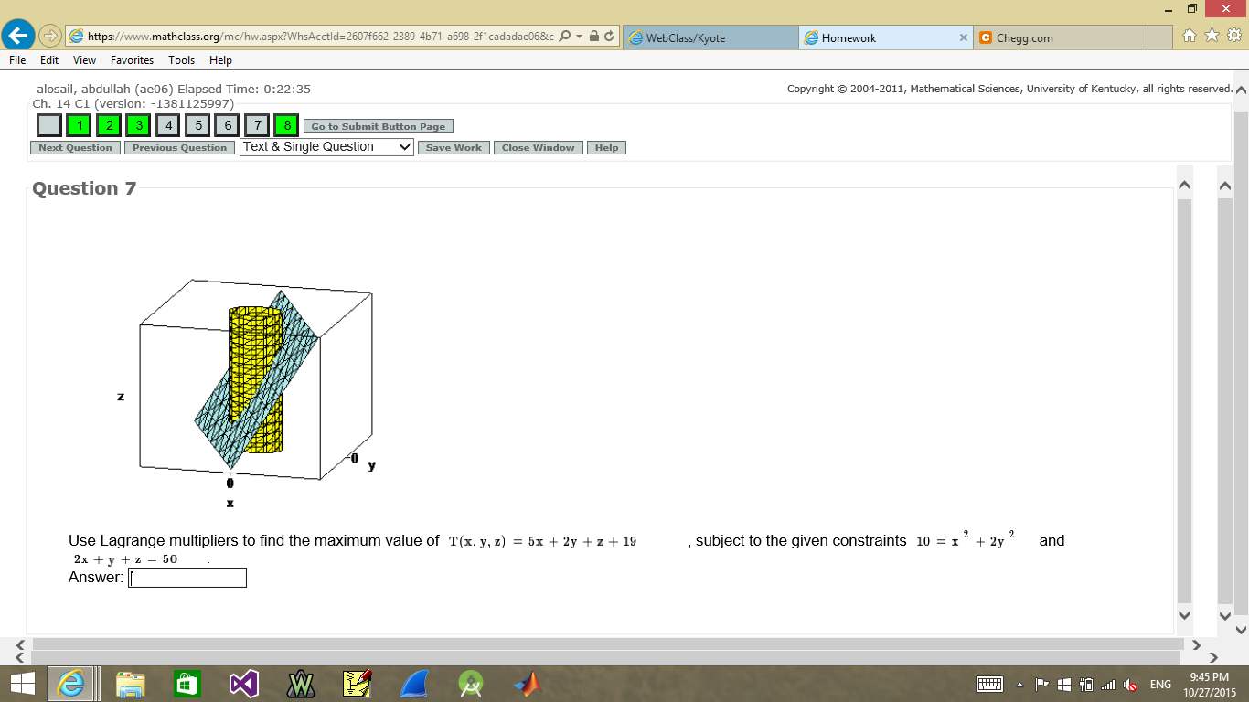
Task: Open the Text & Single Question dropdown
Action: pos(326,146)
